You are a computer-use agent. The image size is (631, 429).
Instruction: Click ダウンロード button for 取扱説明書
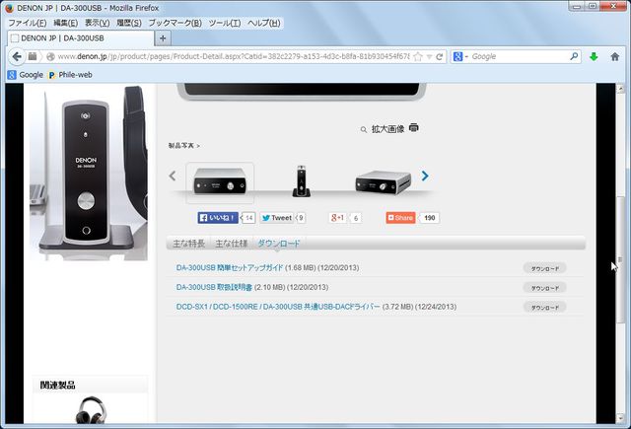[x=545, y=288]
